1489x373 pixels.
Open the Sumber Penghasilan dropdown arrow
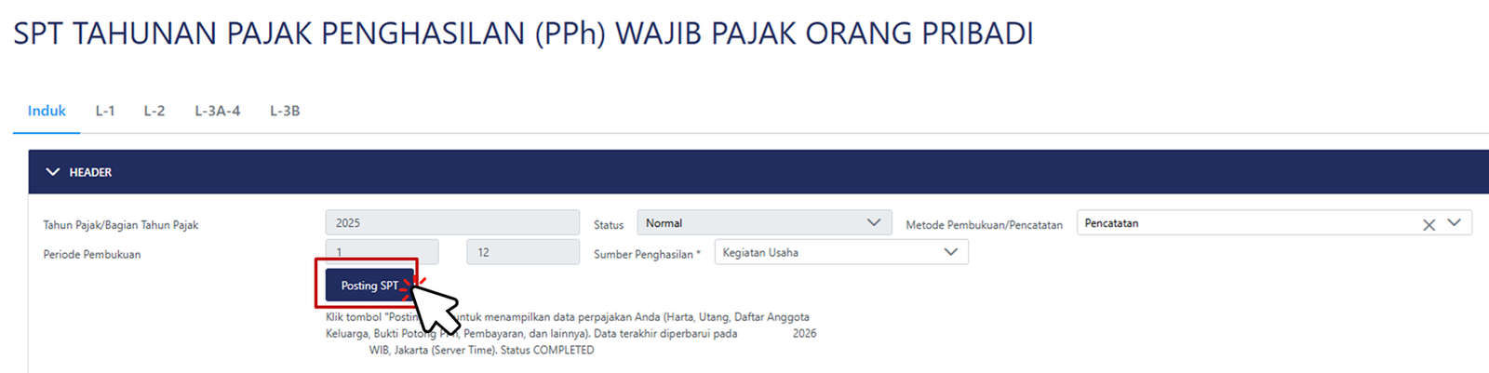pyautogui.click(x=950, y=252)
